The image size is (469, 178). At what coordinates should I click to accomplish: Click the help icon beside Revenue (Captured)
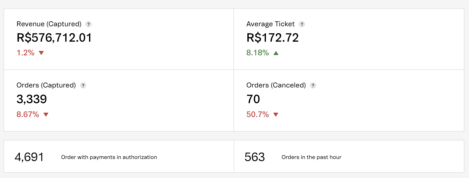coord(89,24)
